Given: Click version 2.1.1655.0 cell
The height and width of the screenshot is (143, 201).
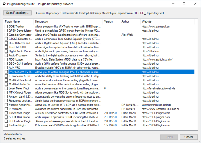Looking at the screenshot, I should [110, 117].
